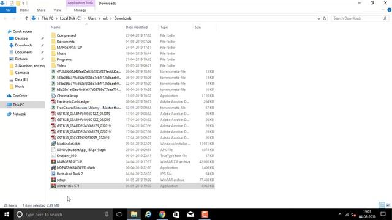
Task: Open Task View on taskbar
Action: pos(119,215)
